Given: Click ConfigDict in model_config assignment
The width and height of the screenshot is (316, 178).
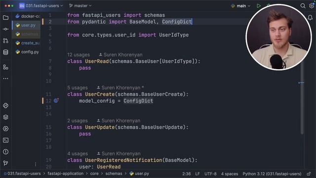Looking at the screenshot, I should click(138, 101).
